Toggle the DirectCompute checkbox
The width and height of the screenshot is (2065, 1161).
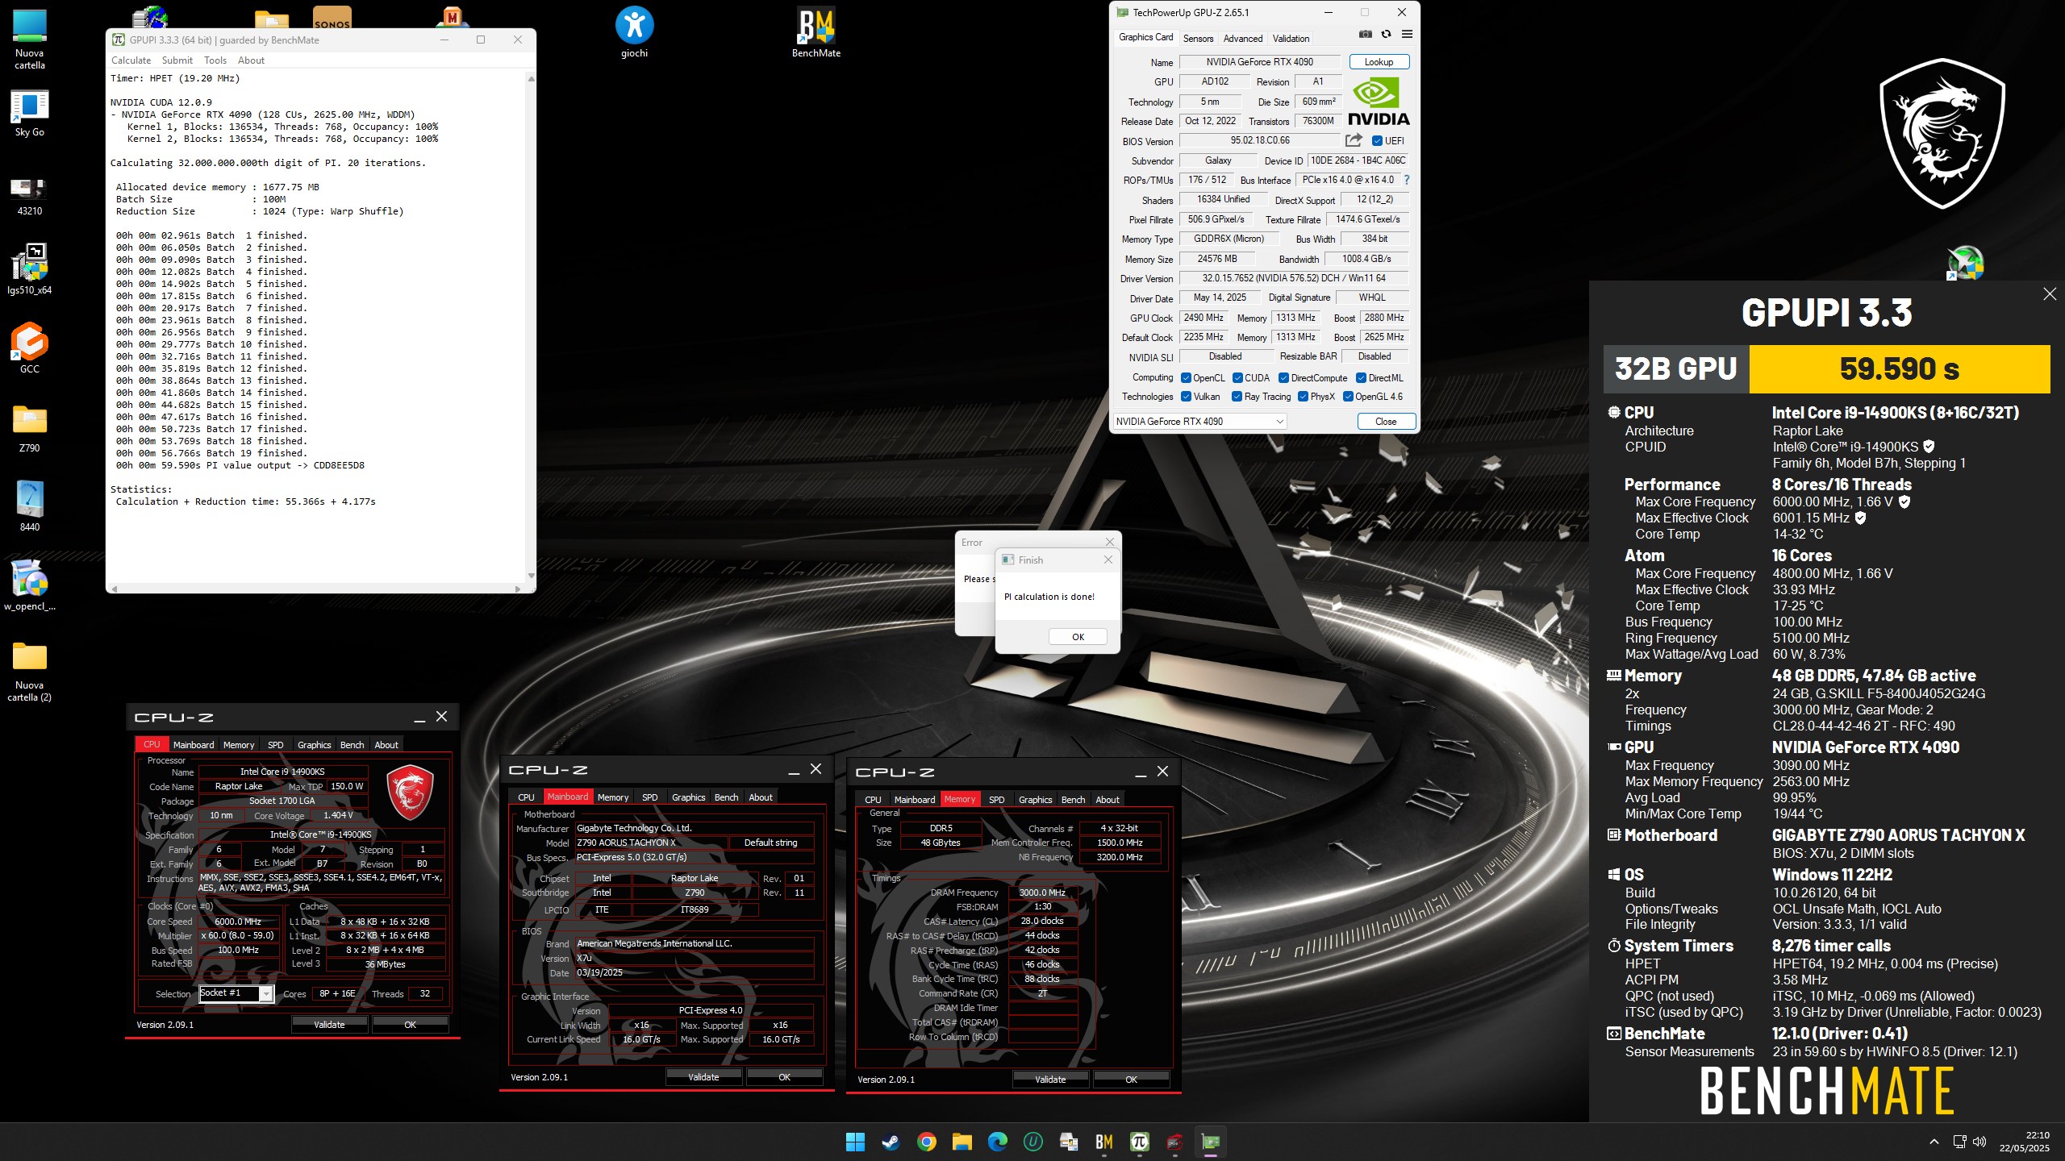(1283, 378)
